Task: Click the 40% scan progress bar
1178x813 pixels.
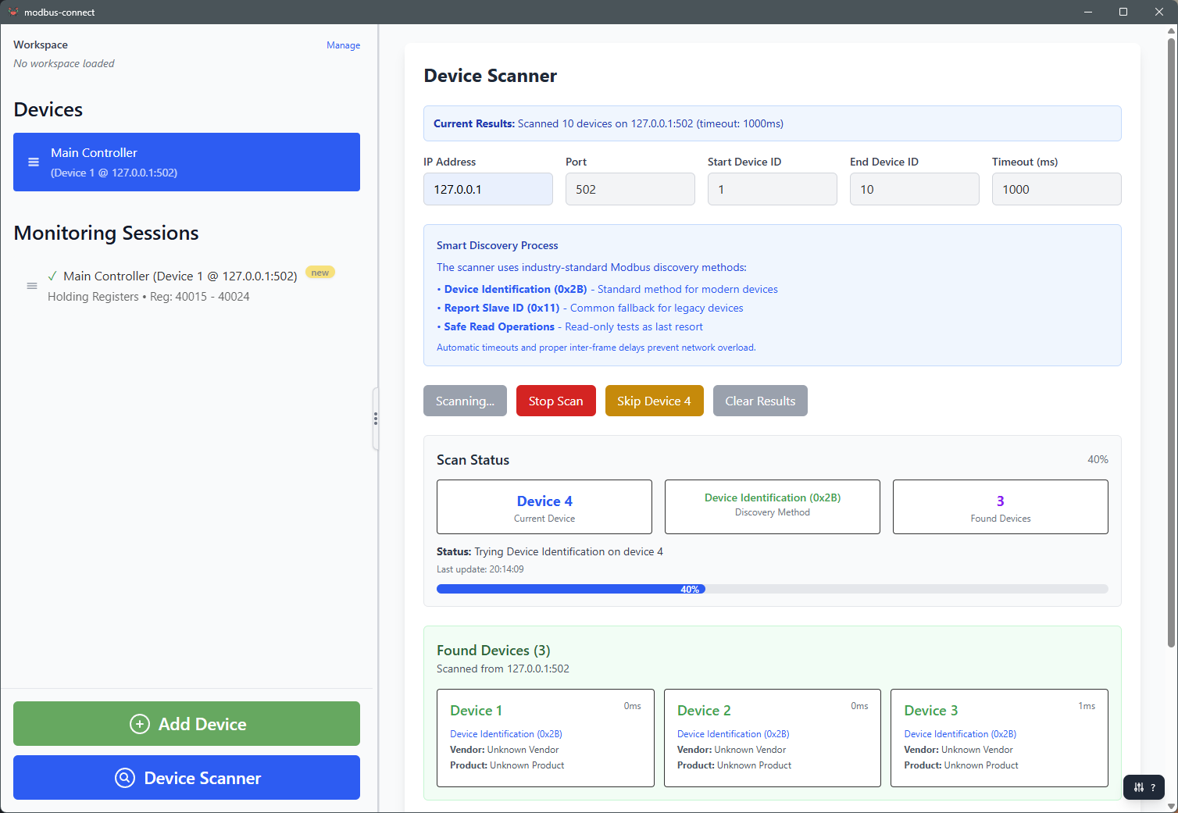Action: click(x=691, y=589)
